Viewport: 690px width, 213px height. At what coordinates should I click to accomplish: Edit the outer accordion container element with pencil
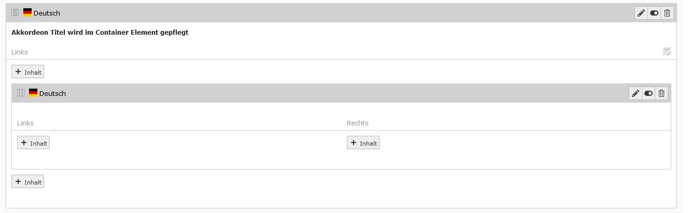(x=641, y=13)
